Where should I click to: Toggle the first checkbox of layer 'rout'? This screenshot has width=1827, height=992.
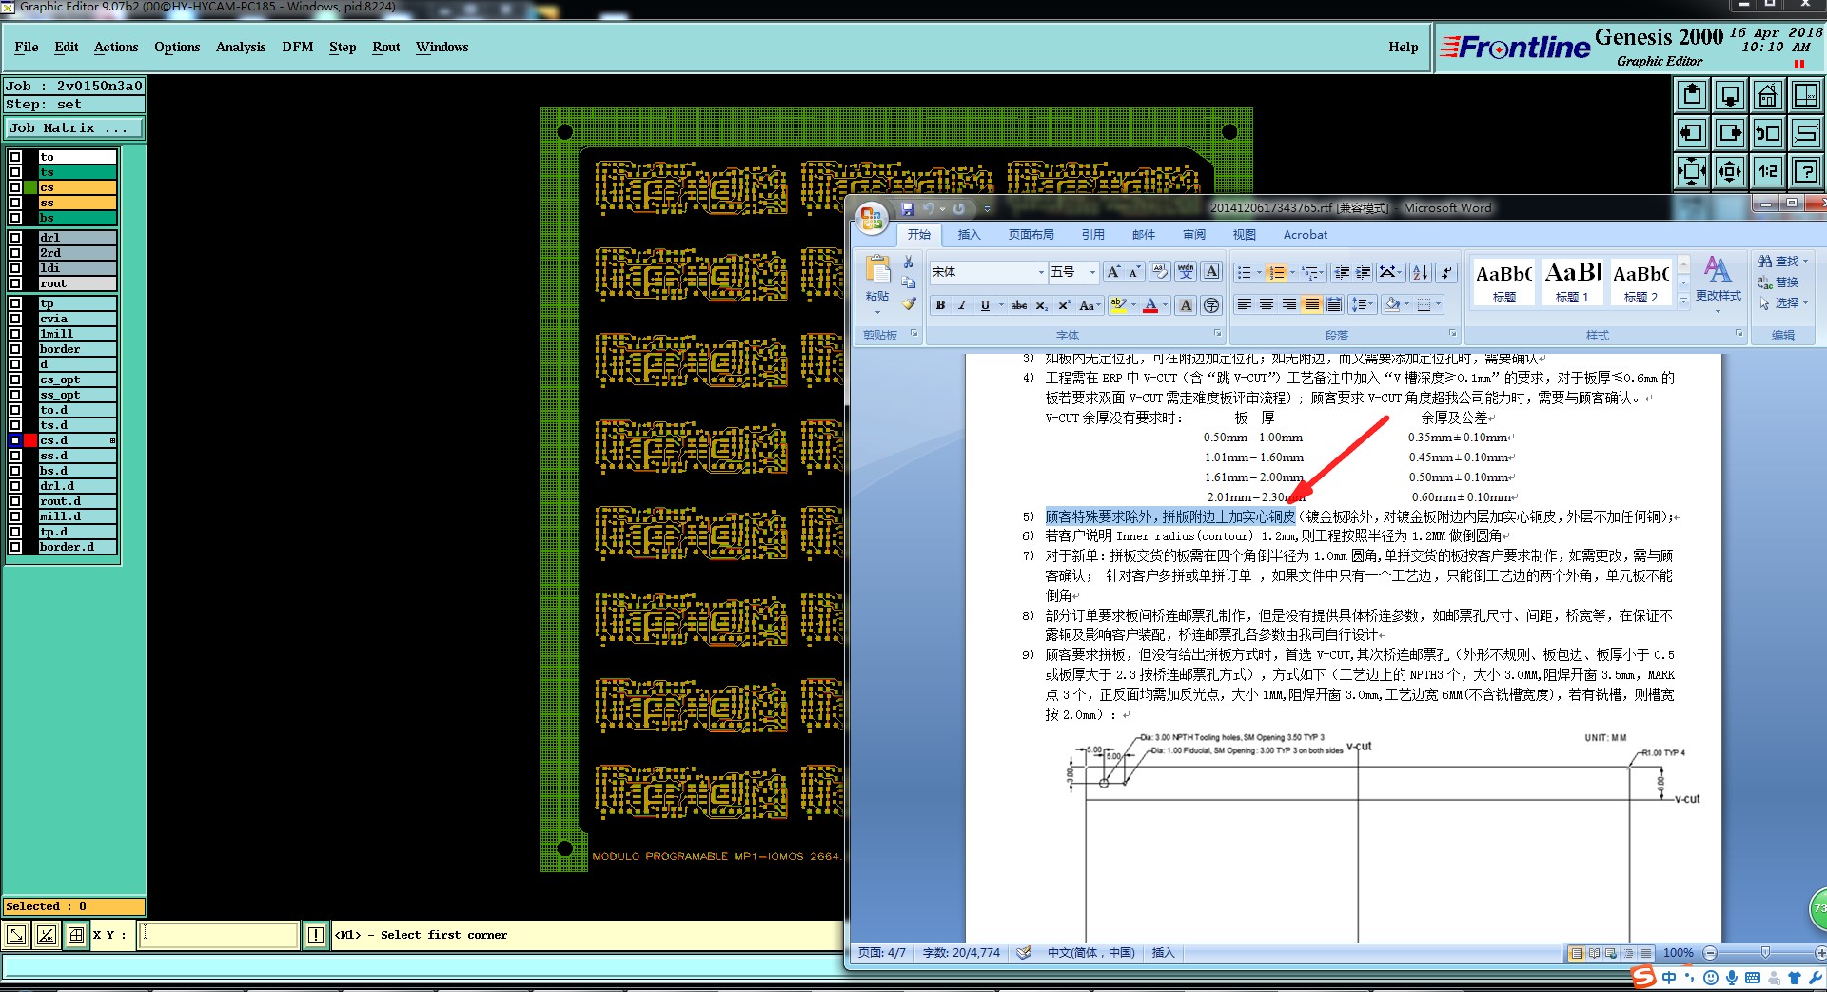[15, 283]
